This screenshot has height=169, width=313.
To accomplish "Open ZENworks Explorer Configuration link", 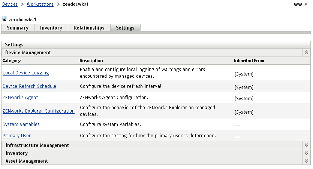I will point(39,111).
